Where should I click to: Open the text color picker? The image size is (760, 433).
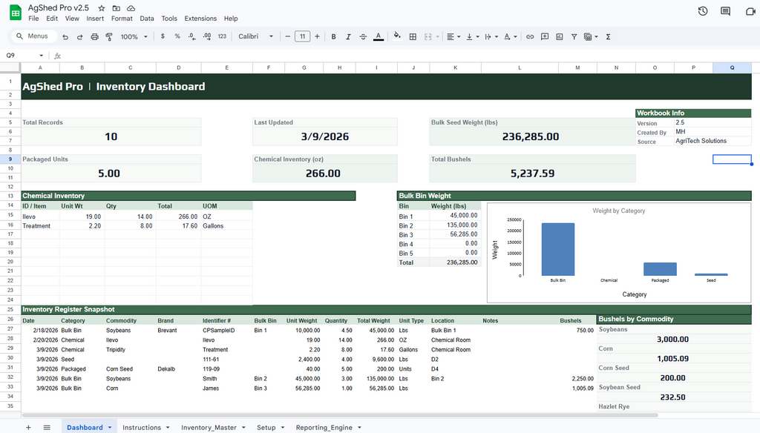pos(379,36)
